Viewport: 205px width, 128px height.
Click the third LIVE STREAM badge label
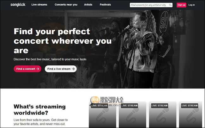coord(159,106)
